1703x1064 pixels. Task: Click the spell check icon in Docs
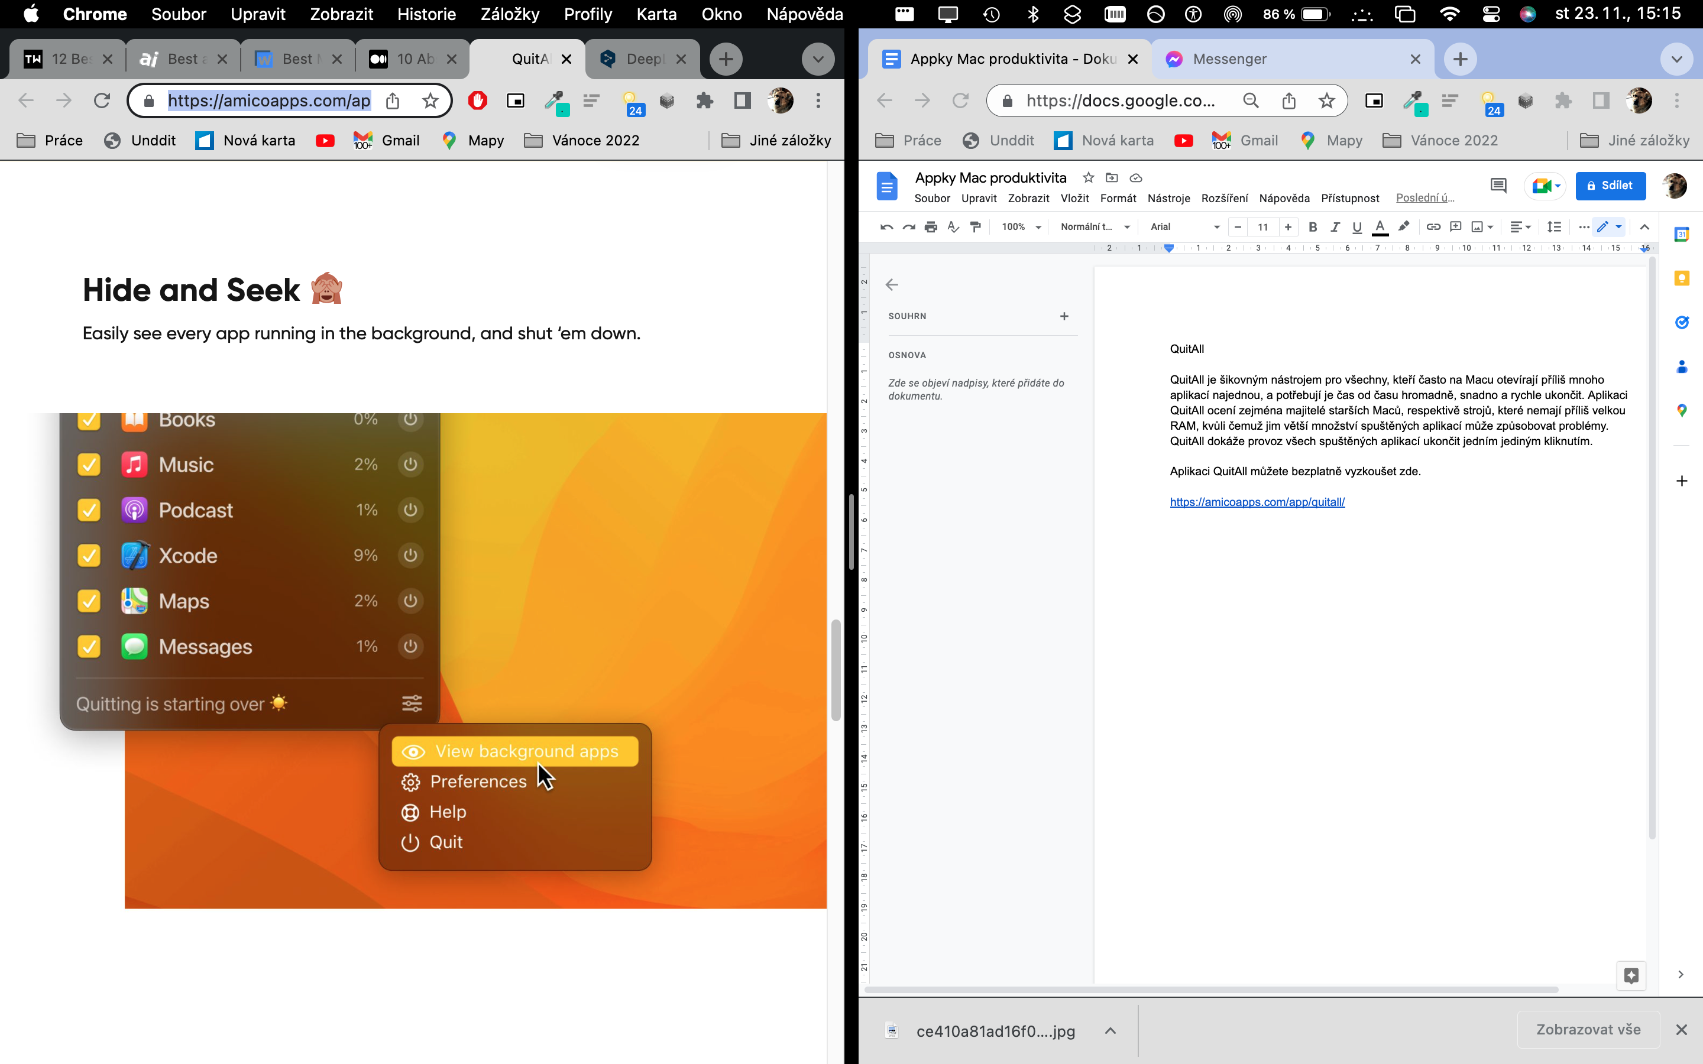[x=954, y=226]
